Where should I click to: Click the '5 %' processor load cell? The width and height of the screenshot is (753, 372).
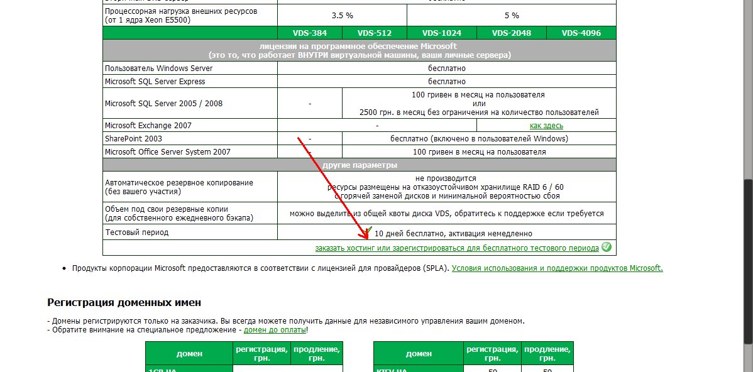click(x=512, y=15)
